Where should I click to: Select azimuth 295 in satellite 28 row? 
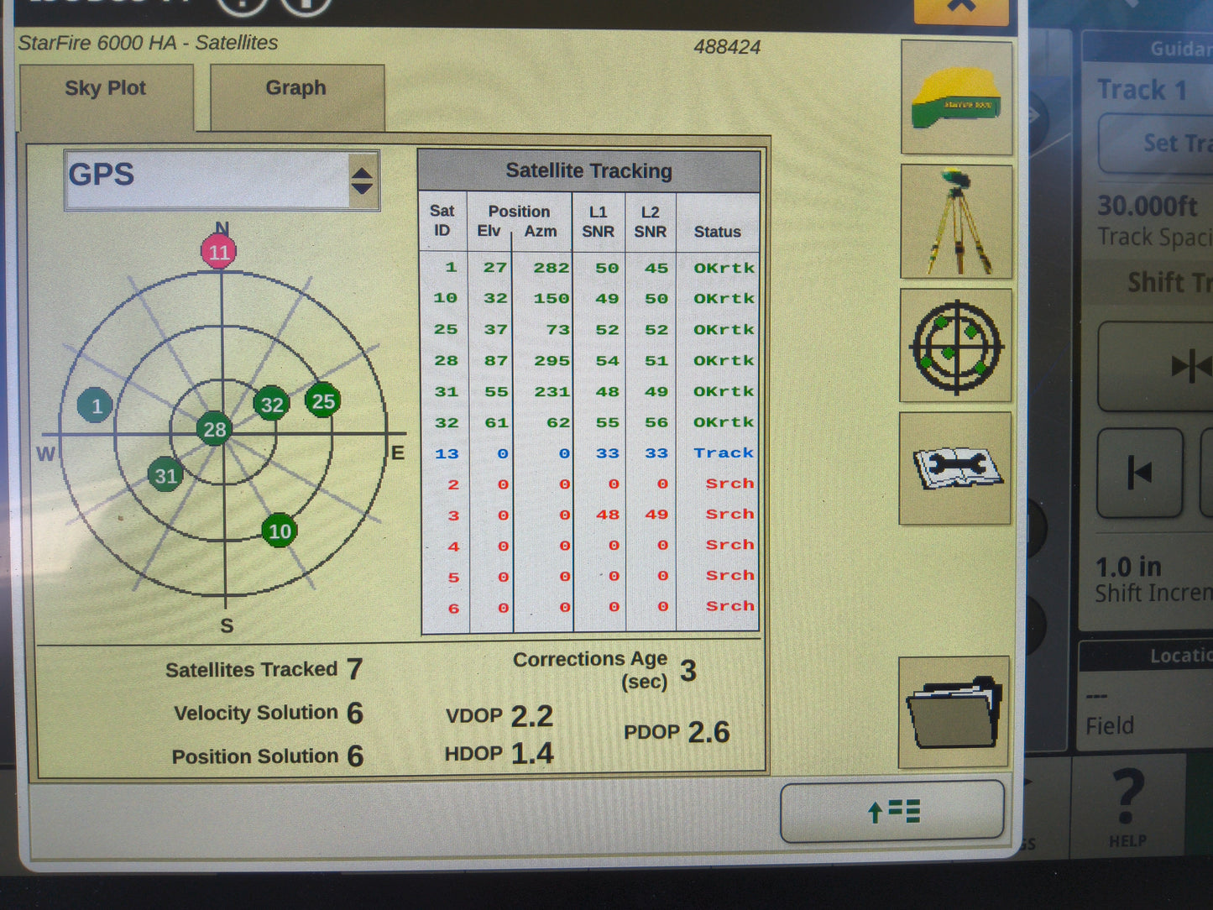click(x=552, y=361)
